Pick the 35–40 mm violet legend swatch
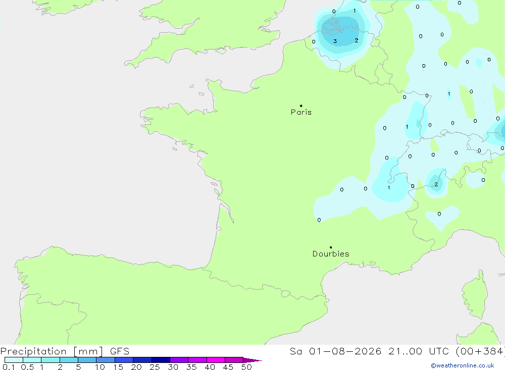 pyautogui.click(x=197, y=360)
